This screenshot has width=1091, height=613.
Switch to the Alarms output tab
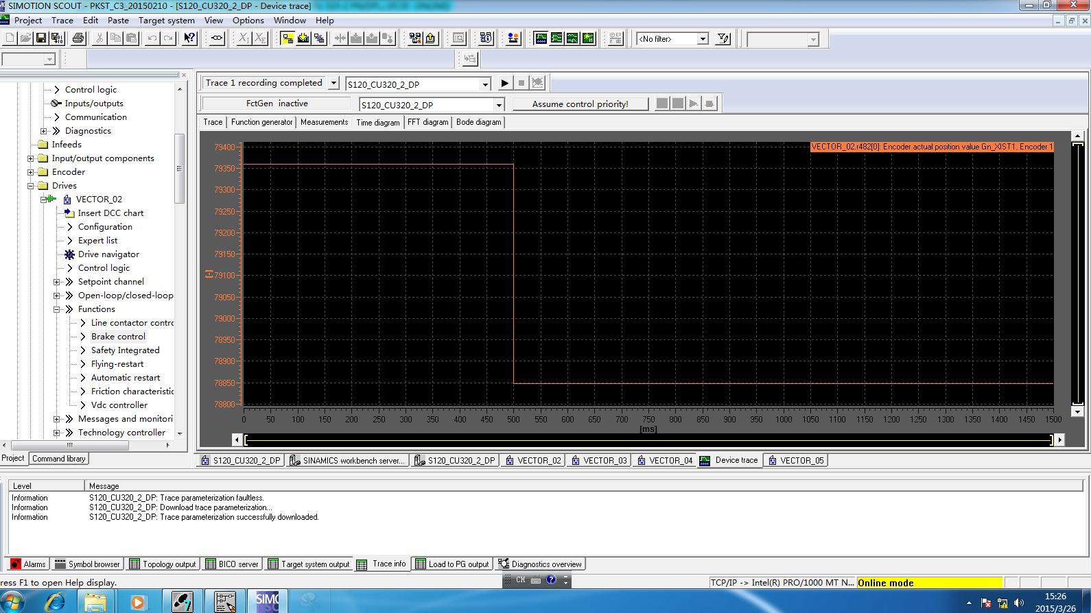[28, 564]
